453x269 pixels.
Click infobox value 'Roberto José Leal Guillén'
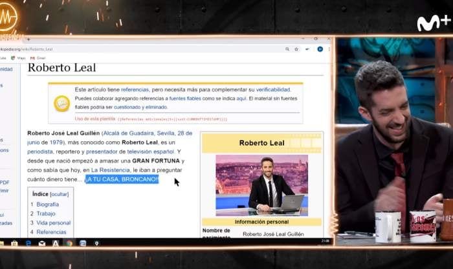pyautogui.click(x=273, y=234)
